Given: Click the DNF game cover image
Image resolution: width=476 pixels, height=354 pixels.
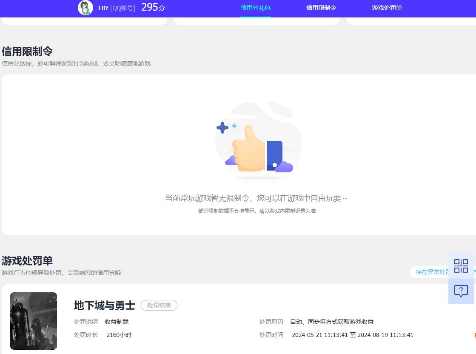Looking at the screenshot, I should pyautogui.click(x=33, y=321).
